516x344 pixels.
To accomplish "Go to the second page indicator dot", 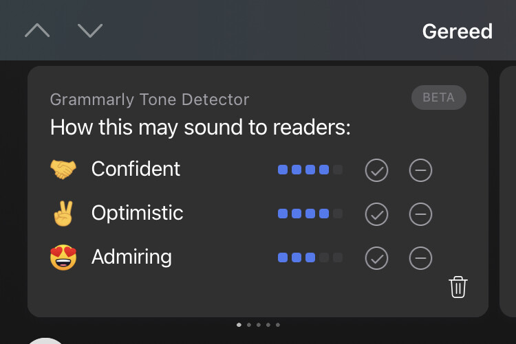I will click(249, 325).
